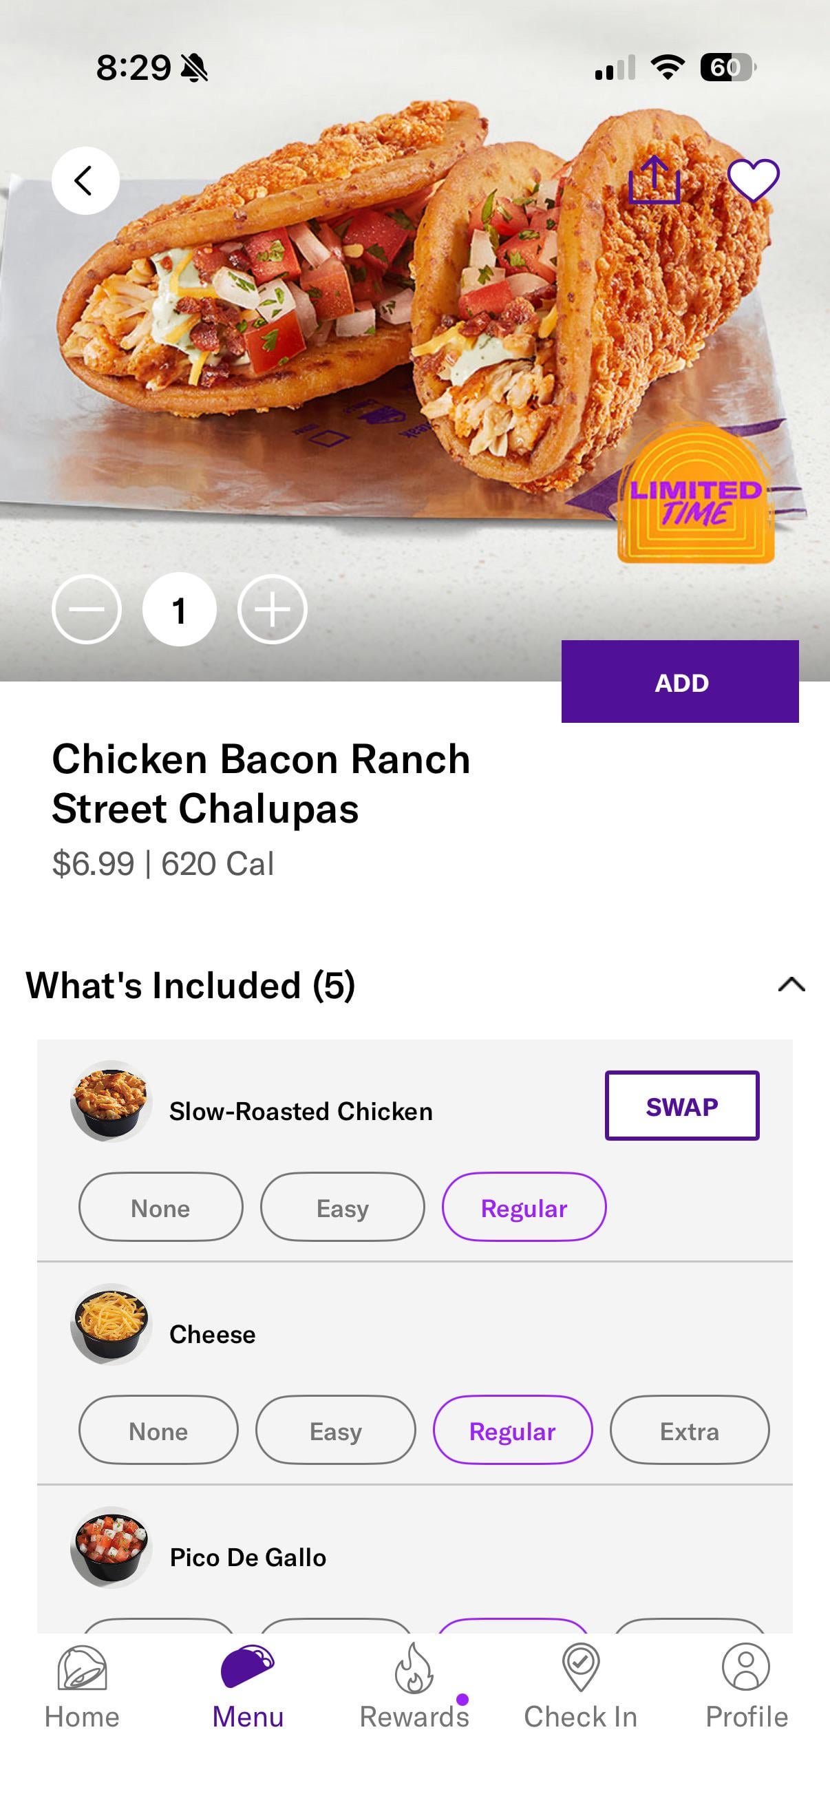The height and width of the screenshot is (1805, 830).
Task: Swap the Slow-Roasted Chicken
Action: (681, 1106)
